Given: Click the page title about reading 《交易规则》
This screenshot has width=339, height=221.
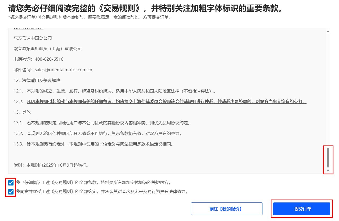Looking at the screenshot, I should point(145,8).
